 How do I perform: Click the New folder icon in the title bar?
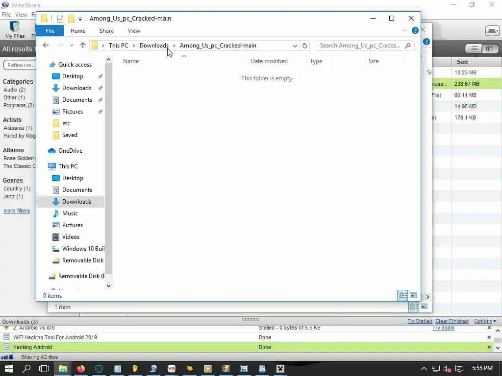pos(72,19)
